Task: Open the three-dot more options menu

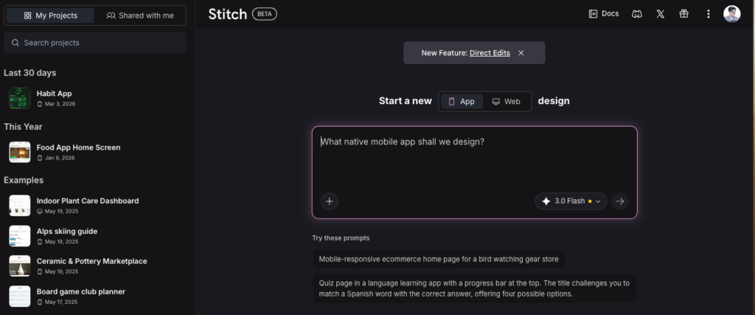Action: pos(709,14)
